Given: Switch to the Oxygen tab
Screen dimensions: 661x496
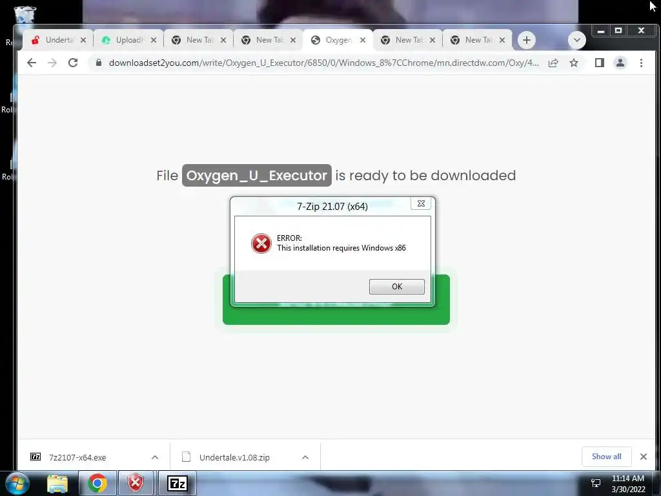Looking at the screenshot, I should [338, 40].
